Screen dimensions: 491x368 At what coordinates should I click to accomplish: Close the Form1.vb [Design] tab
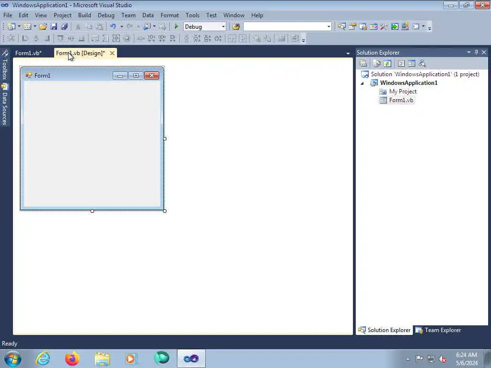click(112, 53)
